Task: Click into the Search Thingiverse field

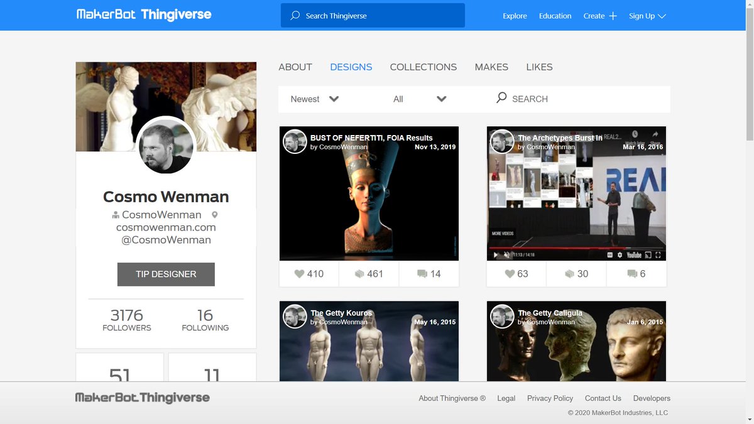Action: [373, 16]
